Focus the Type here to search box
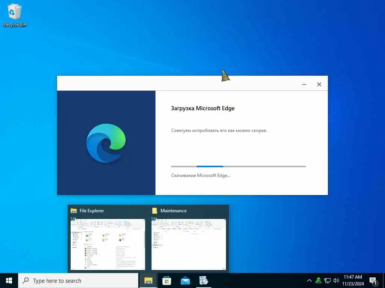Screen dimensions: 385x288 coord(78,280)
